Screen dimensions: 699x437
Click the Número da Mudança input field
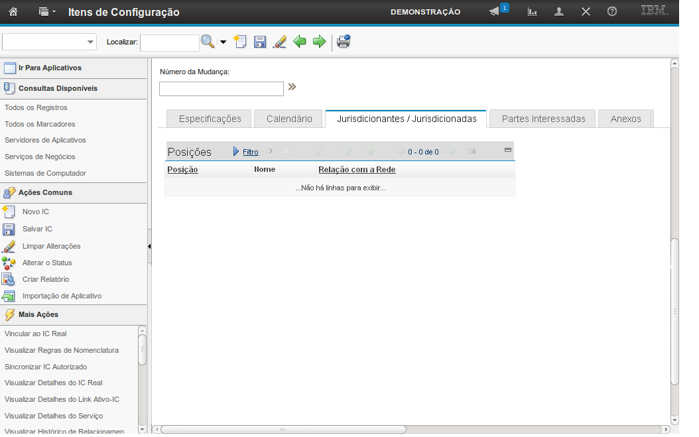(221, 89)
